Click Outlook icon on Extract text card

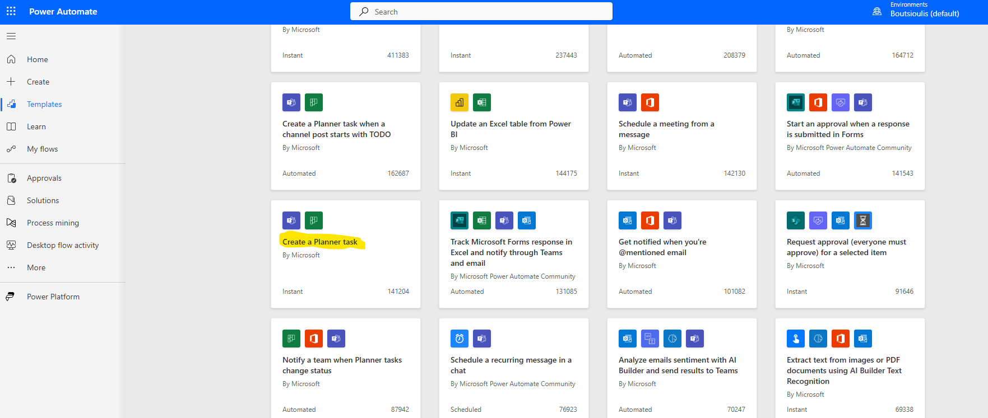pos(863,339)
